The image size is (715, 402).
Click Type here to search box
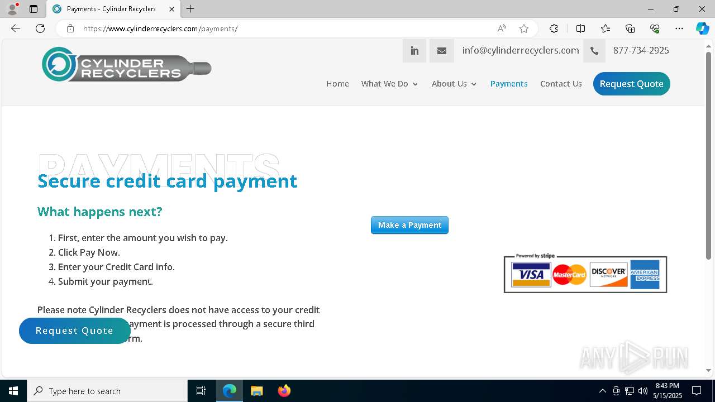pos(107,391)
